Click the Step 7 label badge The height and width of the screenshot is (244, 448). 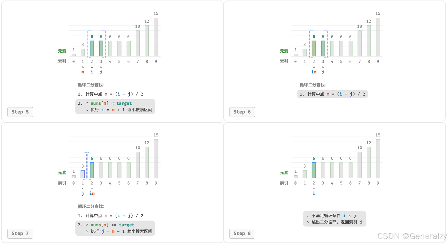click(20, 234)
